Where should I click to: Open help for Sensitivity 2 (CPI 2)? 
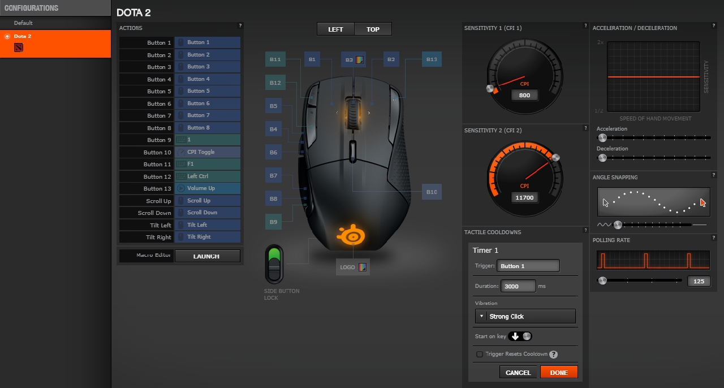(585, 128)
